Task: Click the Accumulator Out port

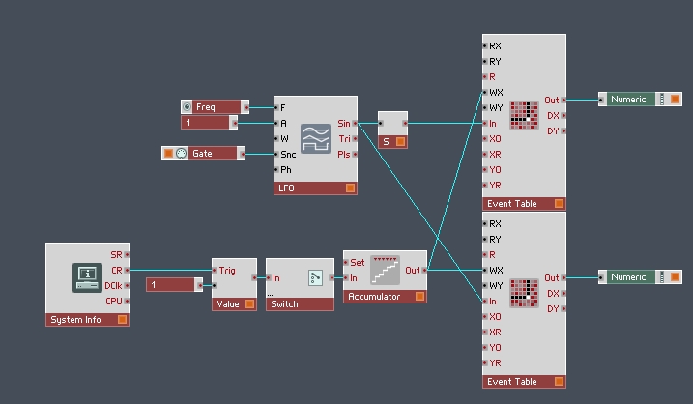Action: [x=424, y=270]
